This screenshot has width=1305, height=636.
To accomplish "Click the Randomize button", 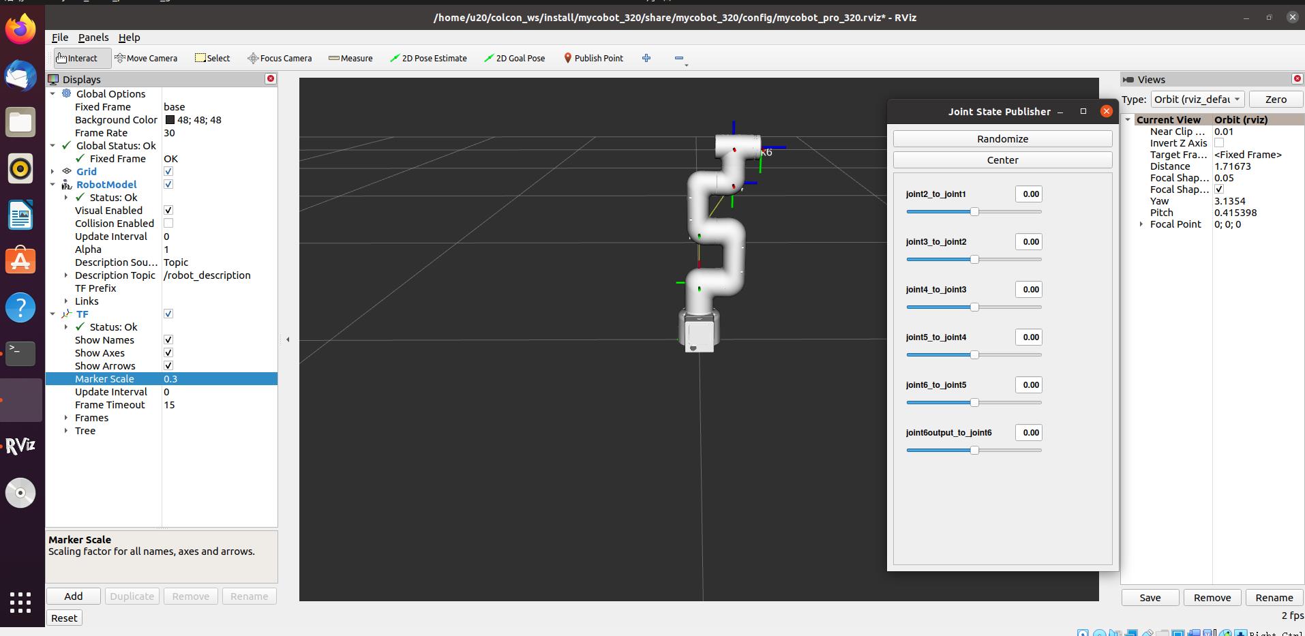I will click(x=1002, y=139).
